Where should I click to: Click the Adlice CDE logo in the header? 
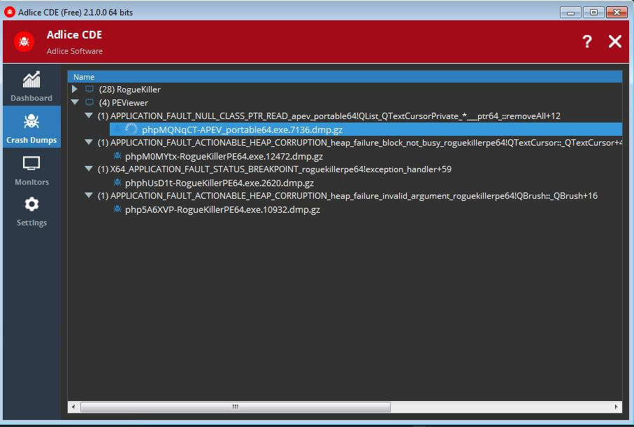click(24, 41)
